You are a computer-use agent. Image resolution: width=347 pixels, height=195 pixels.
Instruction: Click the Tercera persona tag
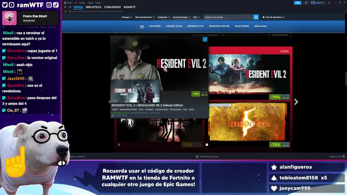175,109
